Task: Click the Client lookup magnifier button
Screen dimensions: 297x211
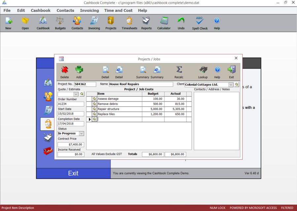Action: 236,84
